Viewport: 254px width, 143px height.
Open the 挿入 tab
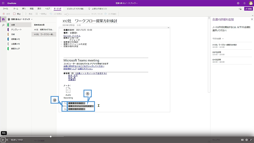pyautogui.click(x=24, y=9)
